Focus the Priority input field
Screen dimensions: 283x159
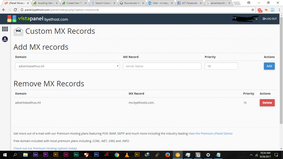pos(221,66)
